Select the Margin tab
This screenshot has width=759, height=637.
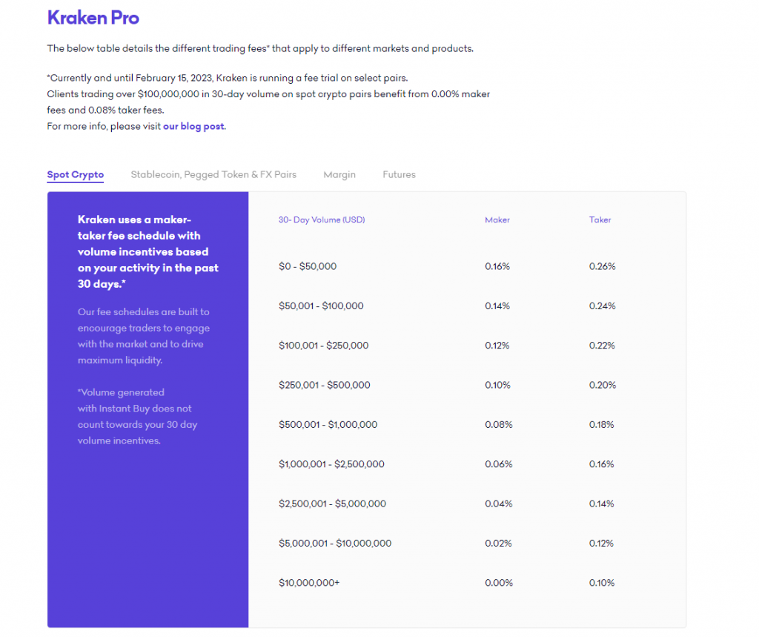click(x=339, y=175)
